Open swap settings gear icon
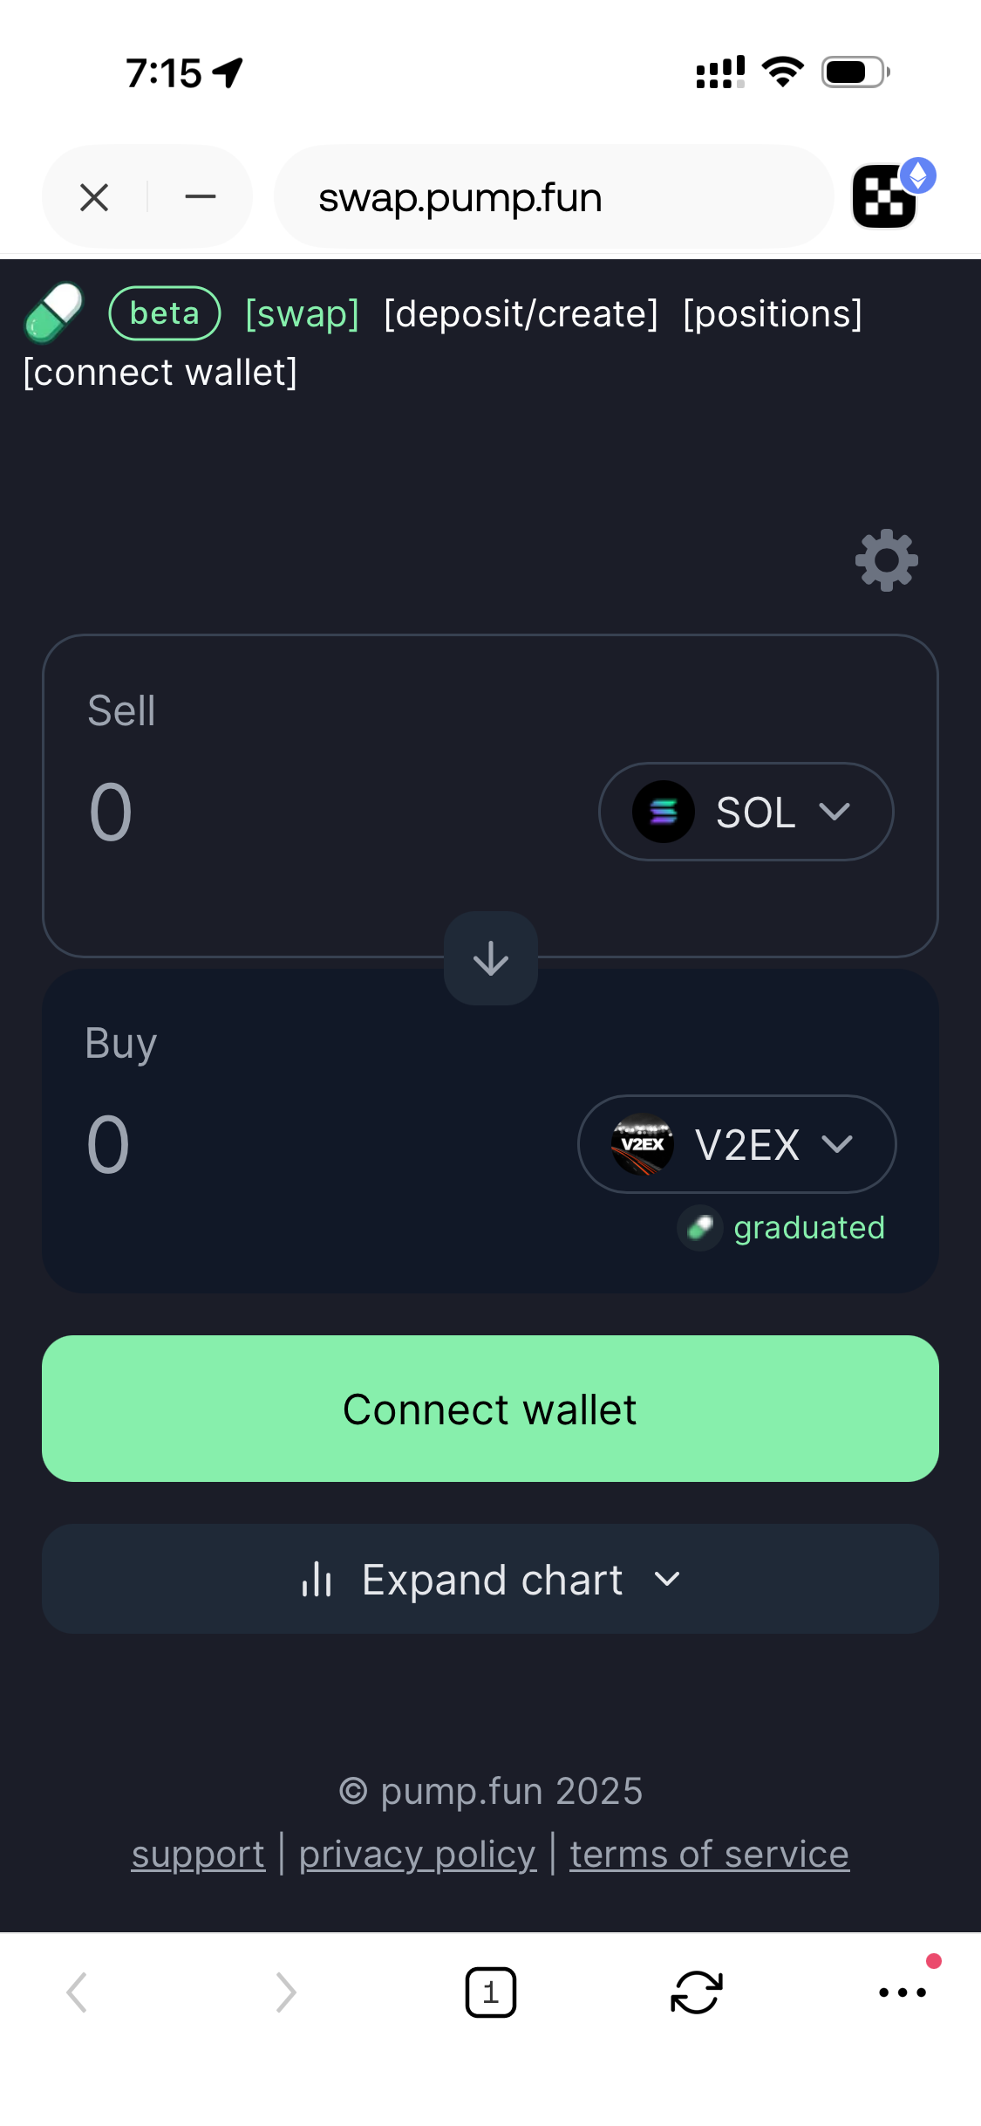The image size is (981, 2126). pyautogui.click(x=886, y=560)
